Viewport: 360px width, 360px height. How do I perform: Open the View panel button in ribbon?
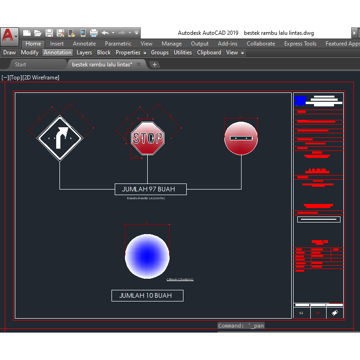click(x=232, y=52)
